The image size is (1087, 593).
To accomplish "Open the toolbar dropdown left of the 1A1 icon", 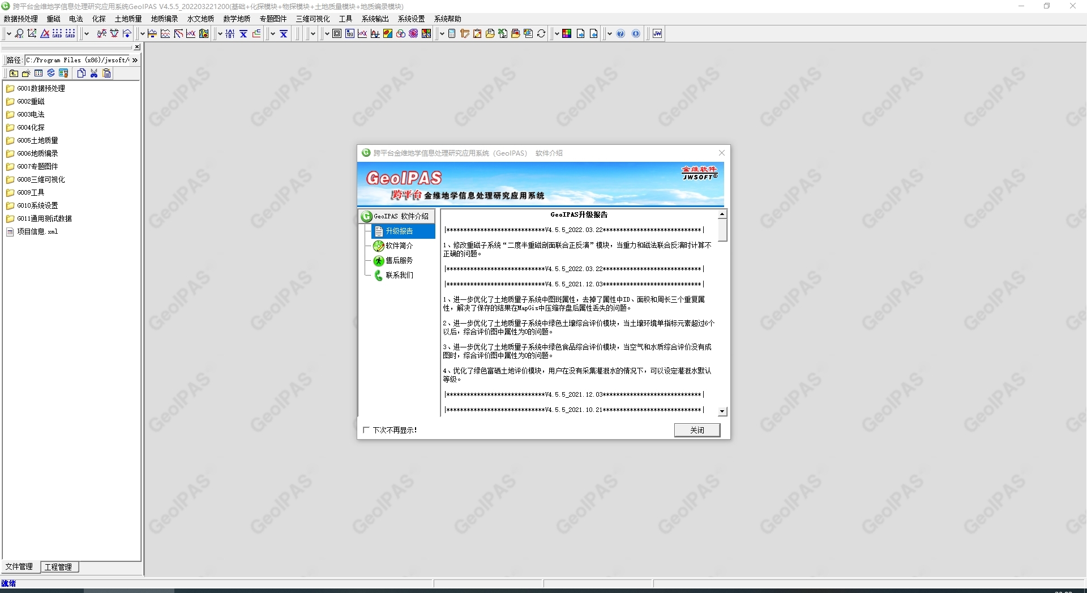I will tap(220, 34).
